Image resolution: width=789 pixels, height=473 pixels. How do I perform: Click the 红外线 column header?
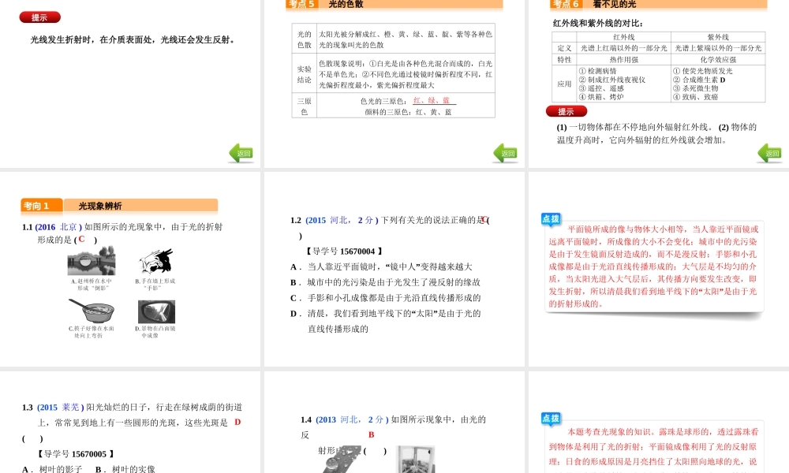click(624, 37)
